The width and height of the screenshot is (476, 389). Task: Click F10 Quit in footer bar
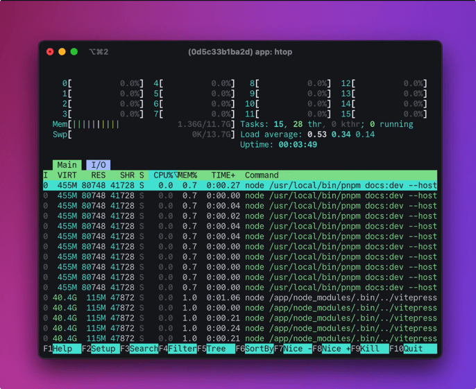[x=413, y=349]
